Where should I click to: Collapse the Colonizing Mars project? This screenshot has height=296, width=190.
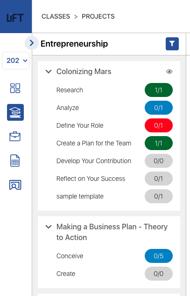click(x=49, y=71)
